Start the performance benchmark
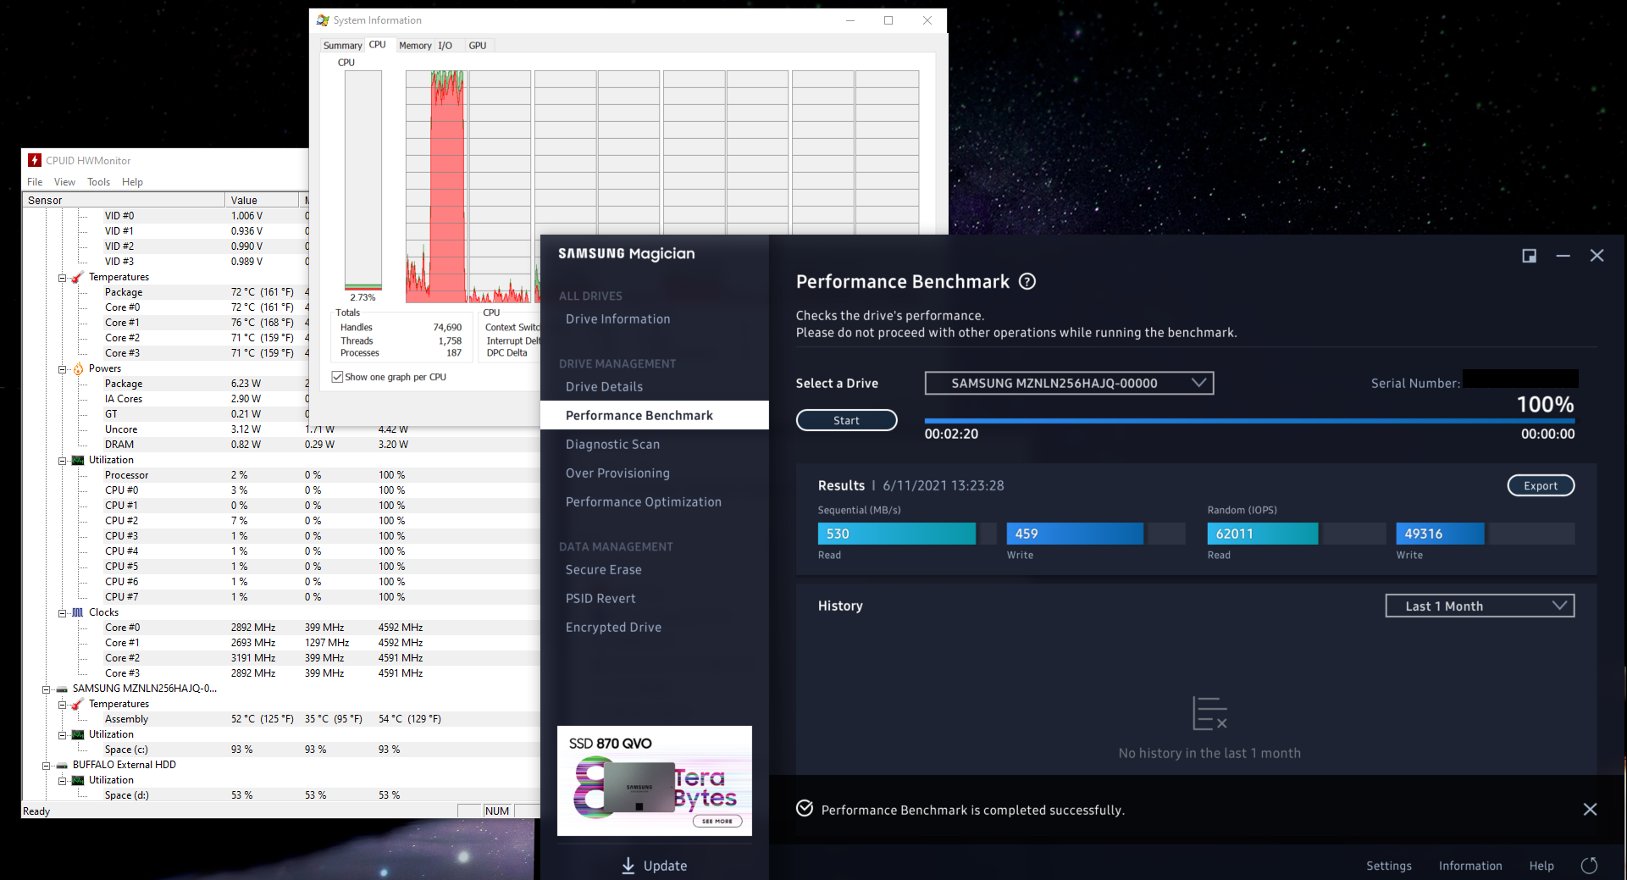 coord(846,420)
